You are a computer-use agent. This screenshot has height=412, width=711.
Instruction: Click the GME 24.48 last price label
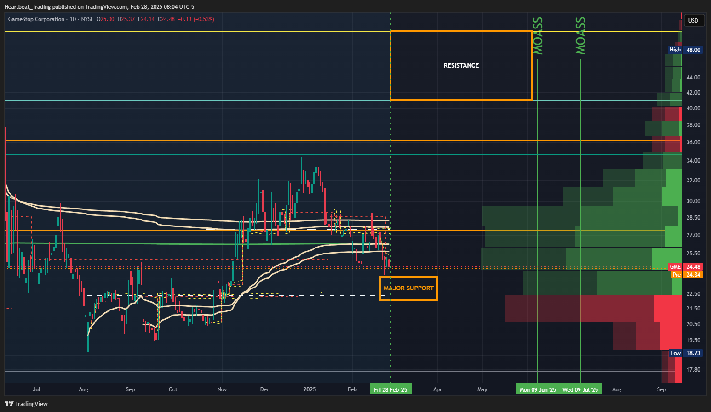(x=685, y=267)
